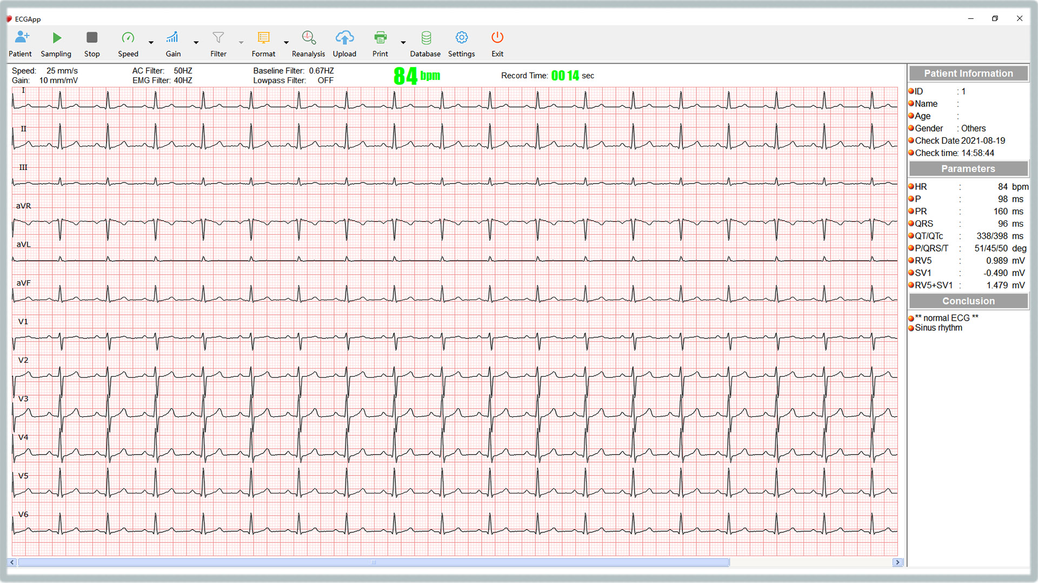
Task: Click the Record Time 00 14 value
Action: pyautogui.click(x=565, y=76)
